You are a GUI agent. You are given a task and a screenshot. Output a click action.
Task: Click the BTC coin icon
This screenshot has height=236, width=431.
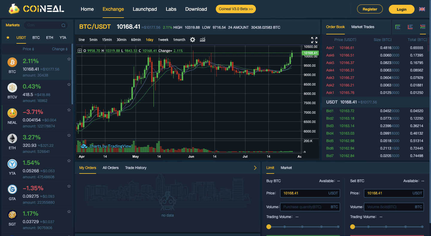click(12, 62)
